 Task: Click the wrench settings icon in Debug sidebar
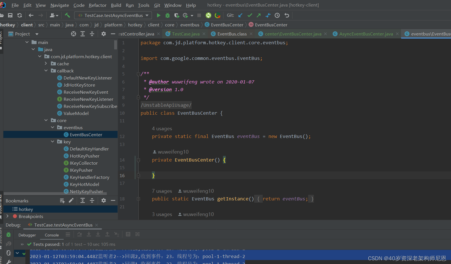pyautogui.click(x=9, y=262)
